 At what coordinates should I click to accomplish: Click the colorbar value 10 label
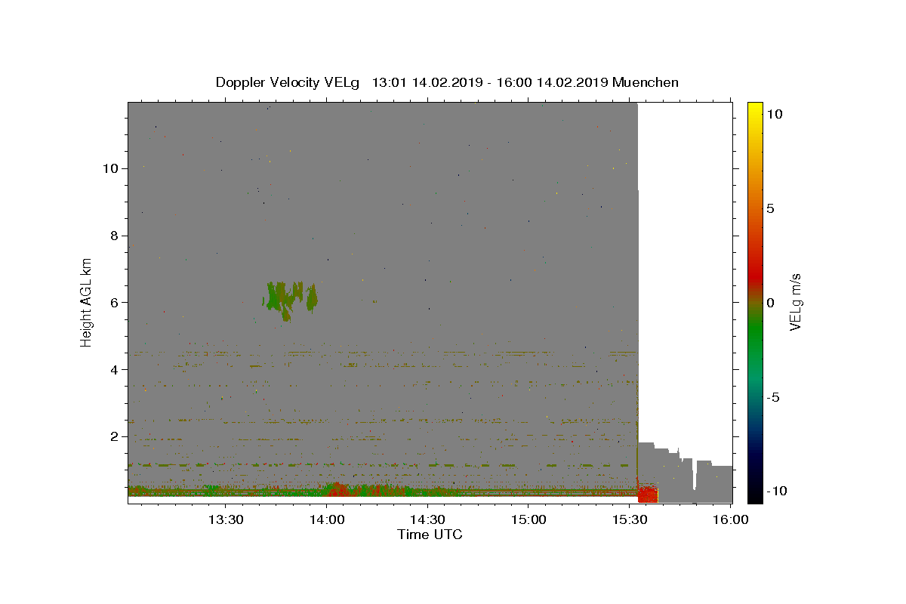click(774, 113)
